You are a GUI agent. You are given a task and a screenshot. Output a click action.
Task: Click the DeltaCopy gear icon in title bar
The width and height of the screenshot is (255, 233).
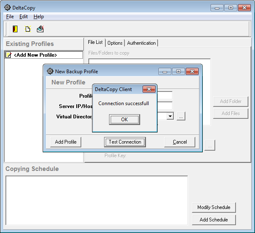tap(7, 7)
